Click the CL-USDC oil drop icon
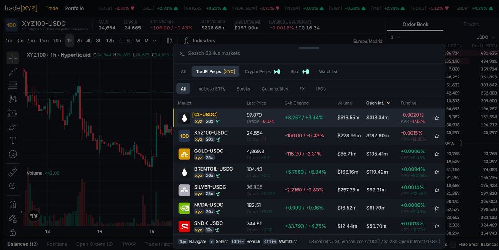Screen dimensions: 499x250 185,118
